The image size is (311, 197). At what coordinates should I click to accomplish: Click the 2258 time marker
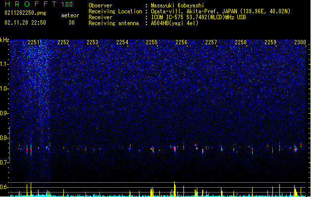(241, 42)
